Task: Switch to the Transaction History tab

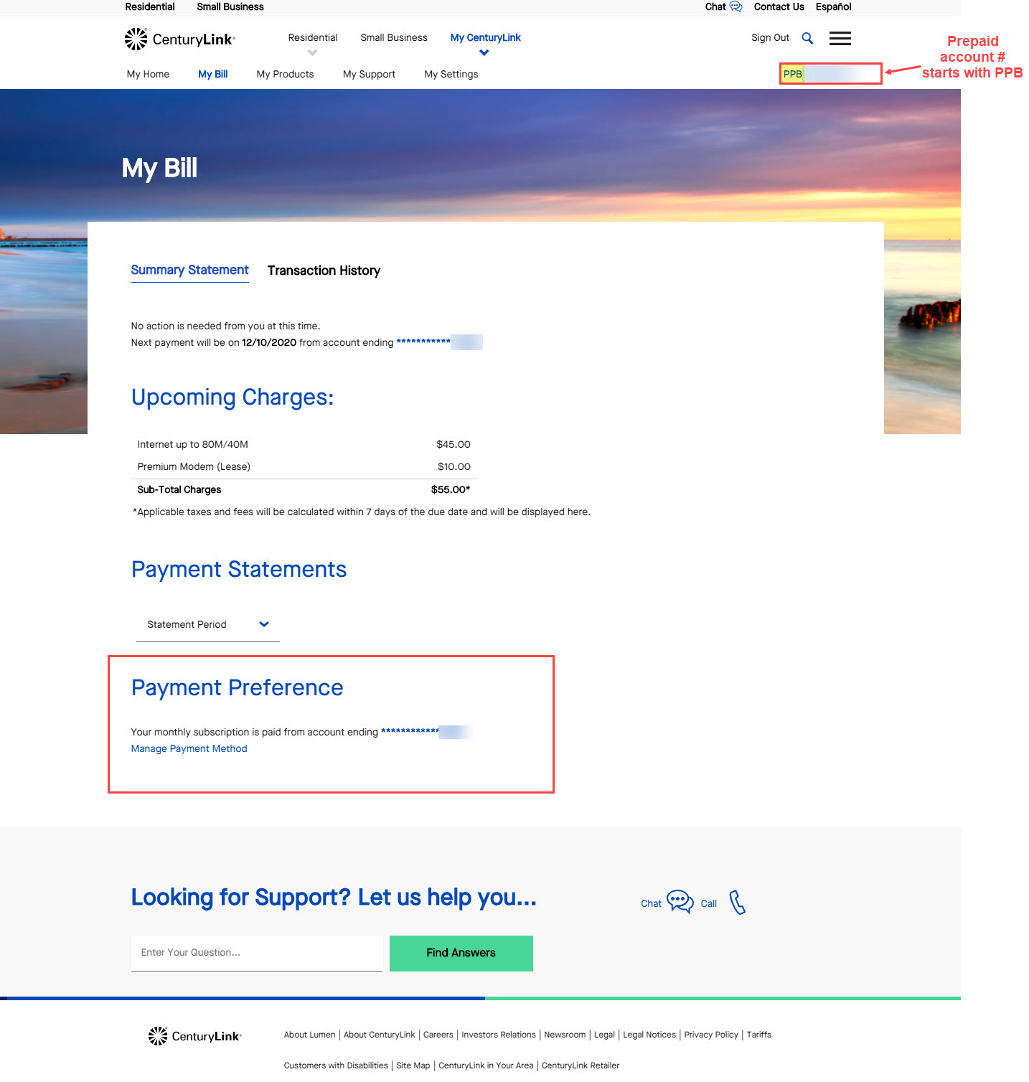Action: pos(324,270)
